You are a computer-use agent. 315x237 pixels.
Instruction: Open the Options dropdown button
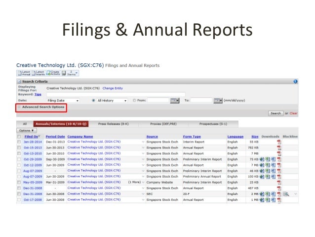click(x=27, y=131)
